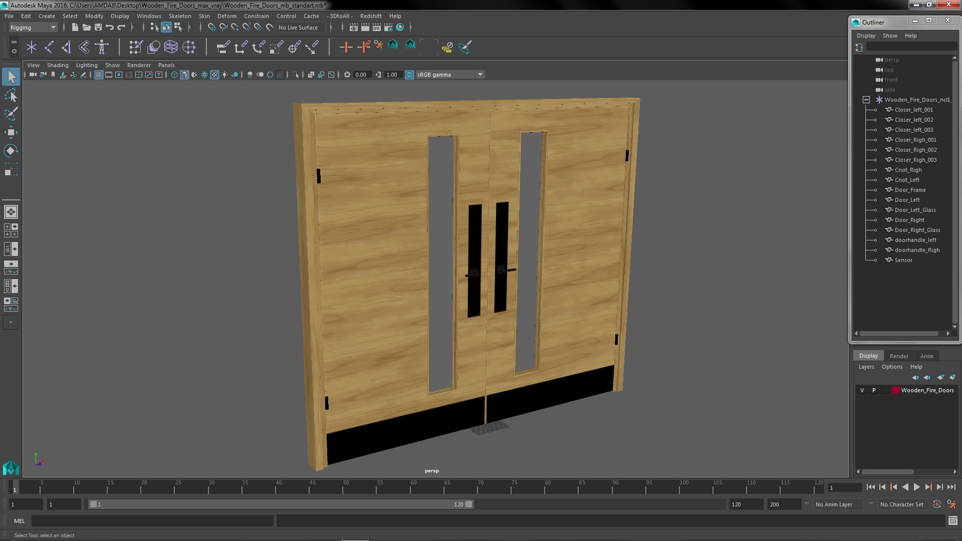The image size is (962, 541).
Task: Toggle wireframe shading in the viewport
Action: pyautogui.click(x=174, y=75)
